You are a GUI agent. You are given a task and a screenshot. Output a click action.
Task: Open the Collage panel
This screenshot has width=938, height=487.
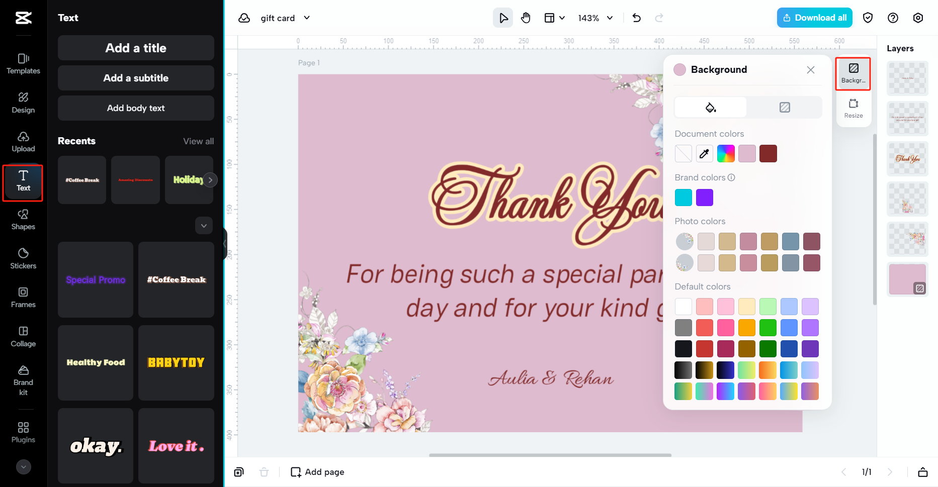23,336
